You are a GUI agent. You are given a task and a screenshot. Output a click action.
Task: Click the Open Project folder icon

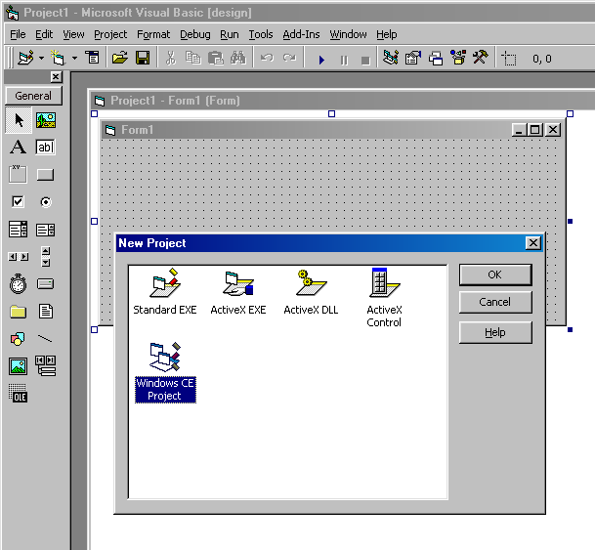tap(120, 58)
